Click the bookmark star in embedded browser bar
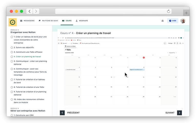196x123 pixels. (x=176, y=38)
